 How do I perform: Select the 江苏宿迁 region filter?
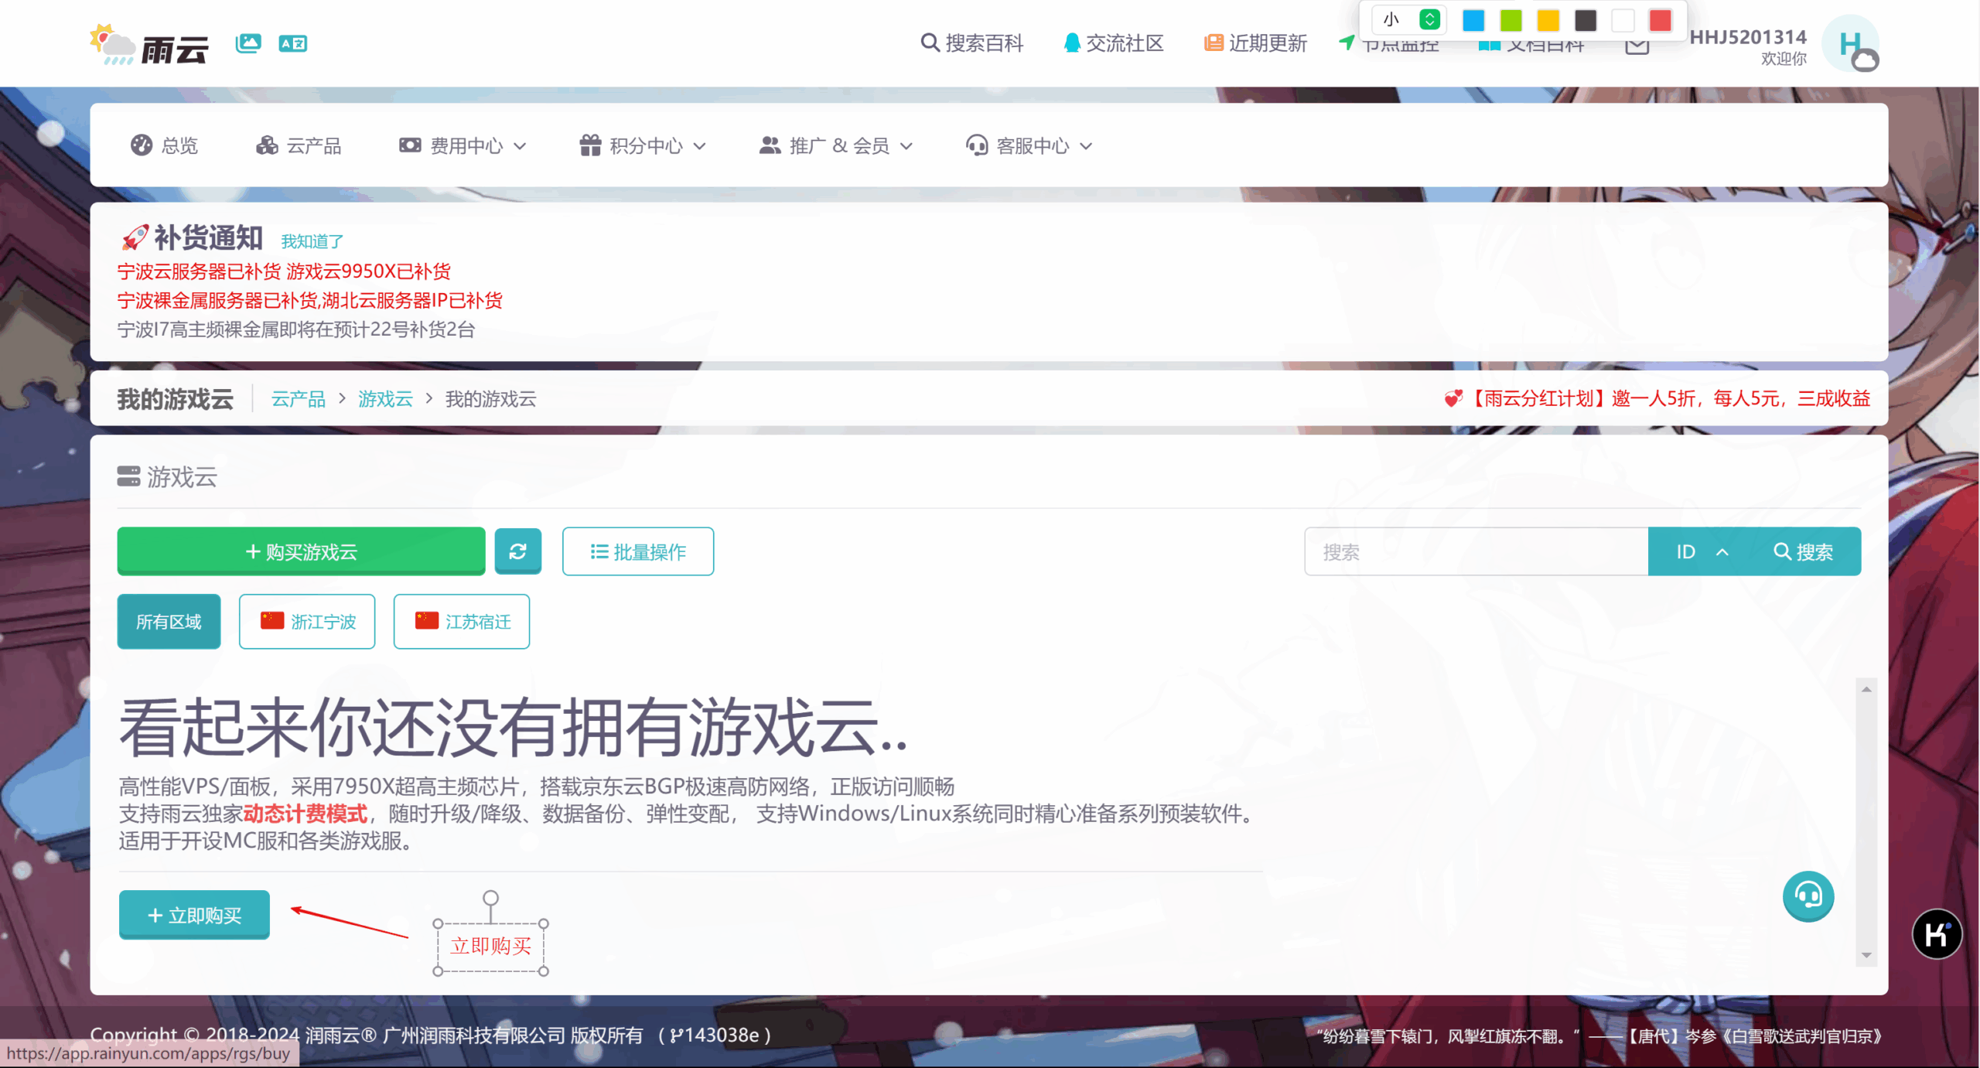click(462, 622)
